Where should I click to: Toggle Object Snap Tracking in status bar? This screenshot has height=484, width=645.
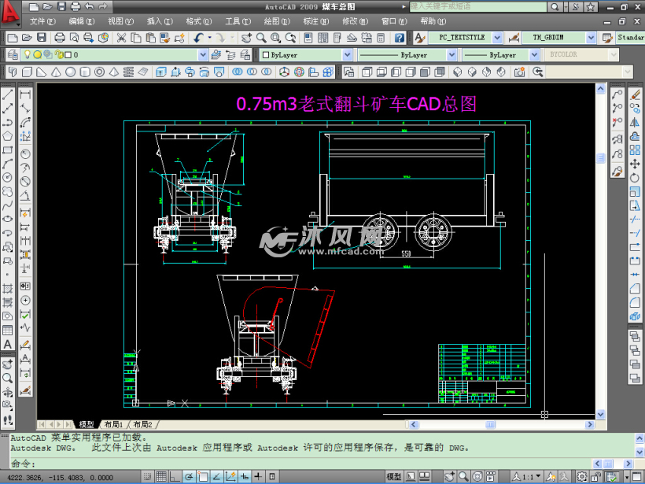pos(216,477)
